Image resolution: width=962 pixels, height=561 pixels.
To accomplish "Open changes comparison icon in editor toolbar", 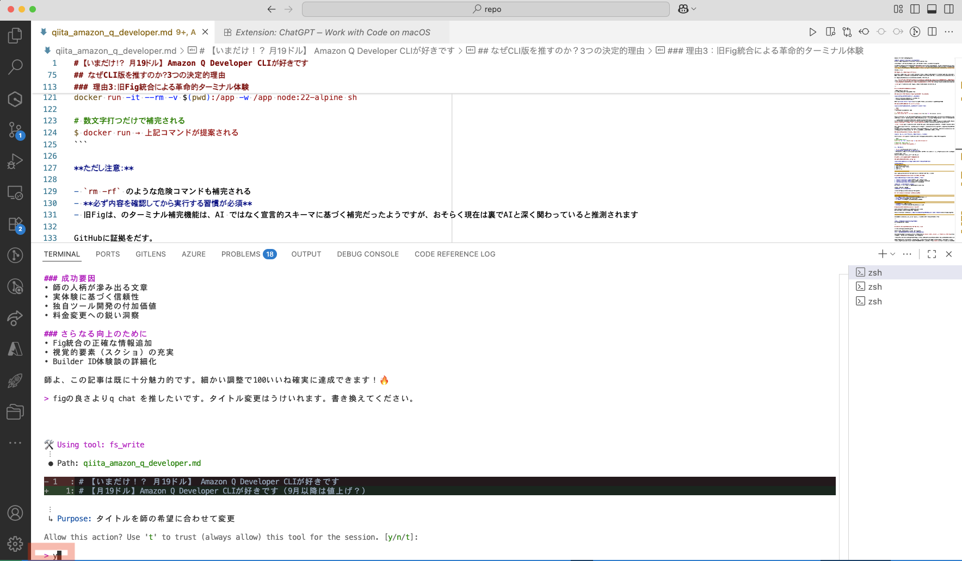I will (x=847, y=32).
